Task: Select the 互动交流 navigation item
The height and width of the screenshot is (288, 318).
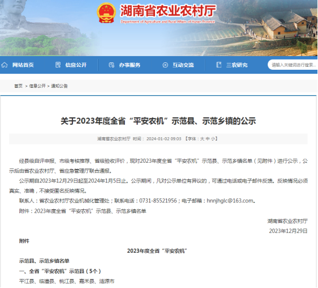Action: 183,65
